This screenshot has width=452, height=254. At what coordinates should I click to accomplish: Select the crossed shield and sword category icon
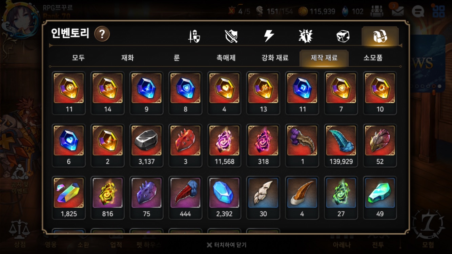tap(231, 36)
